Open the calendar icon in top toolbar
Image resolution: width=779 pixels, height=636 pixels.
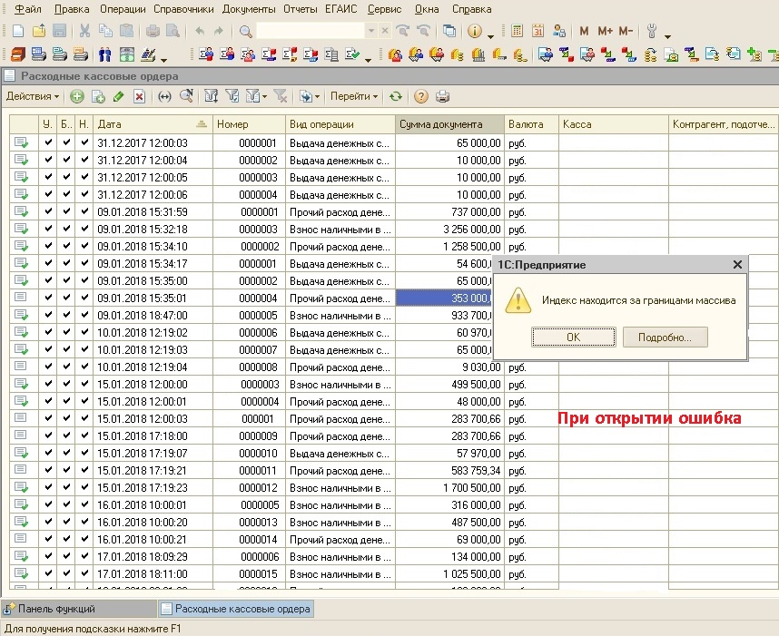pos(537,31)
